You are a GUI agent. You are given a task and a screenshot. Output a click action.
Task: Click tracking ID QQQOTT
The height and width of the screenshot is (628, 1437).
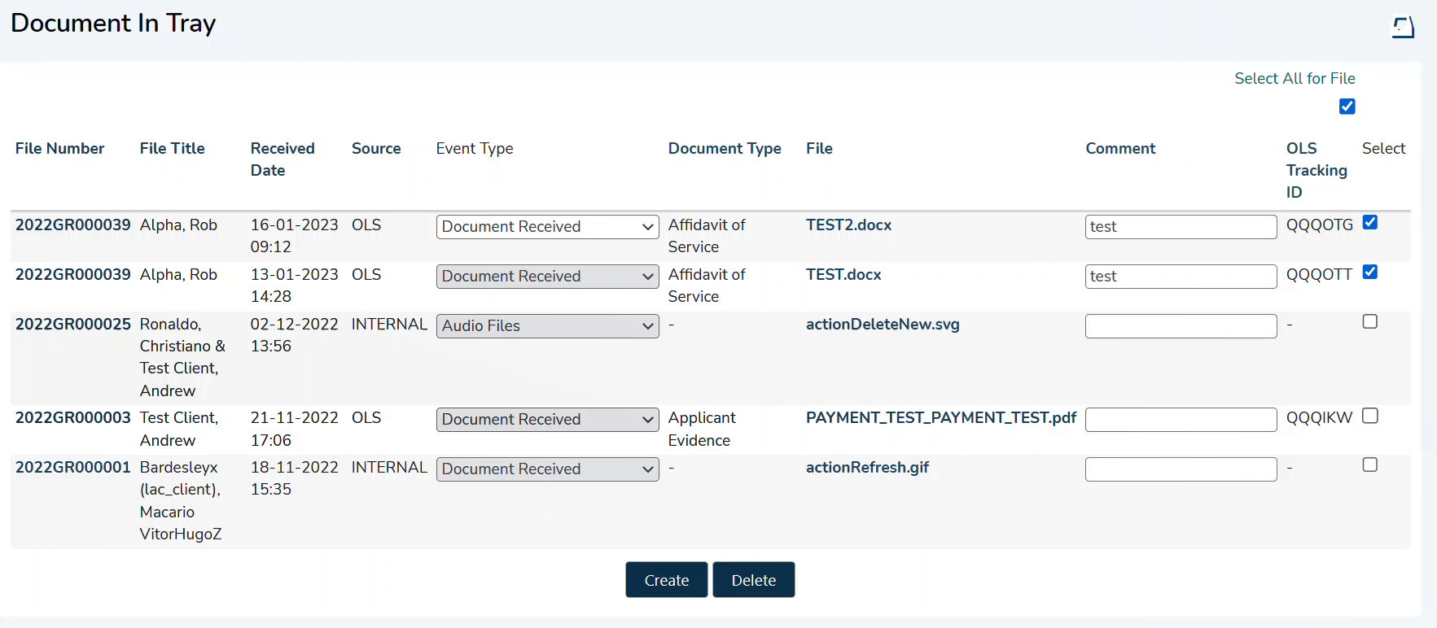pyautogui.click(x=1319, y=275)
